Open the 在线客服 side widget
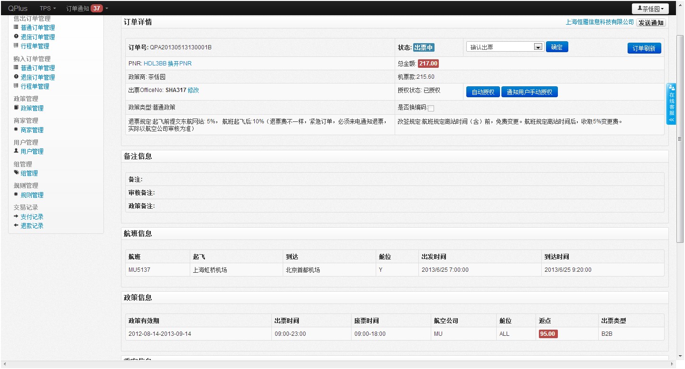Screen dimensions: 685x369 [671, 104]
